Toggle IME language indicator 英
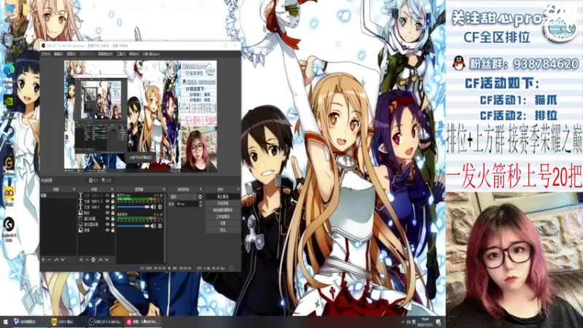Image resolution: width=583 pixels, height=328 pixels. coord(413,321)
